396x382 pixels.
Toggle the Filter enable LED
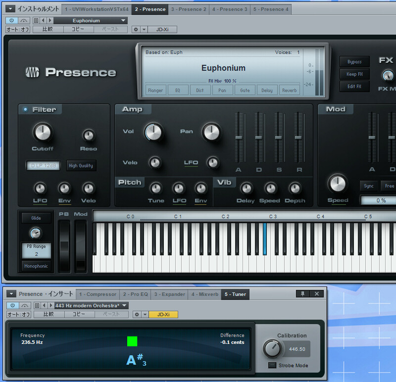click(x=25, y=109)
